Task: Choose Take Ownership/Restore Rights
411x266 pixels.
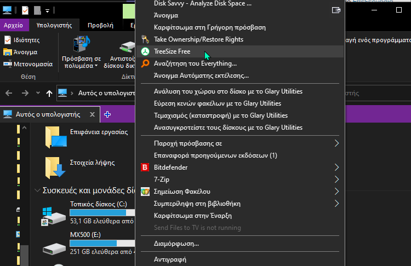Action: 240,39
